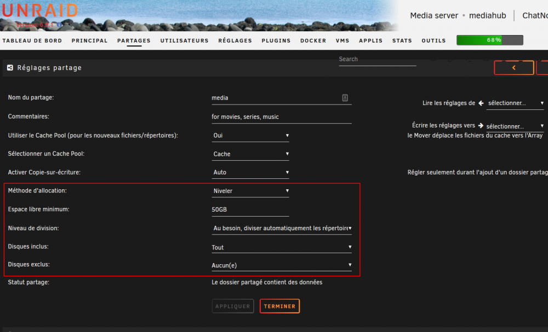Go to previous share with the back arrow
This screenshot has width=548, height=332.
click(514, 68)
